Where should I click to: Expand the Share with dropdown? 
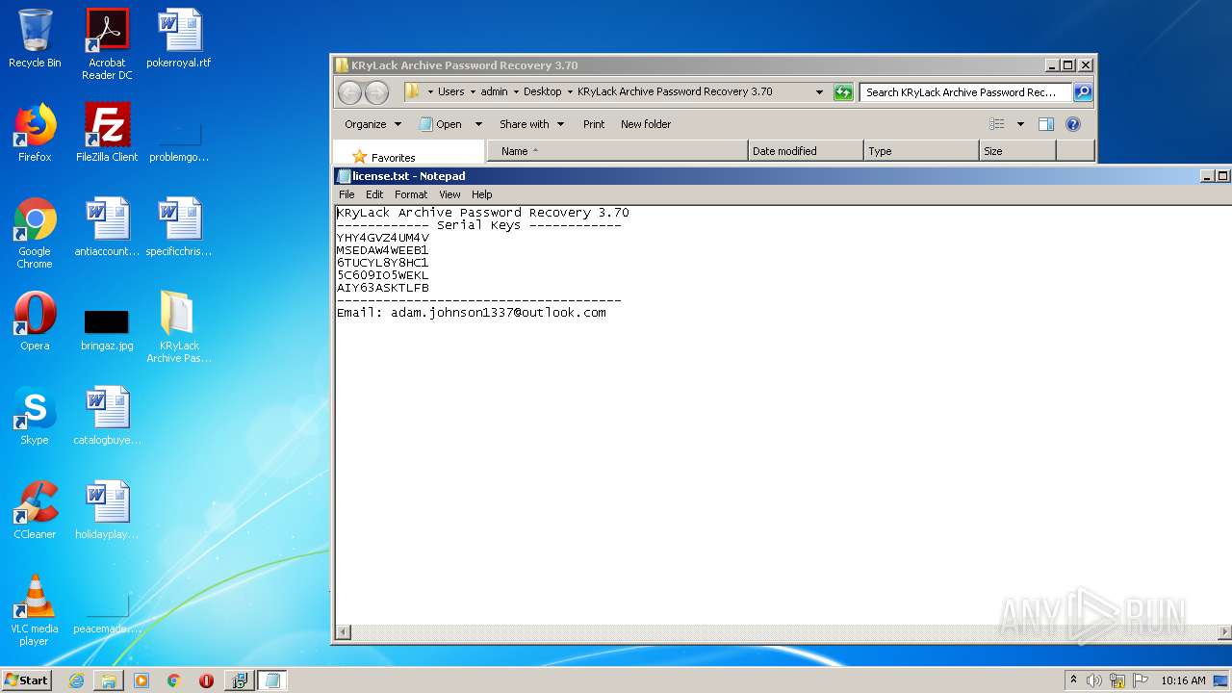[x=531, y=124]
